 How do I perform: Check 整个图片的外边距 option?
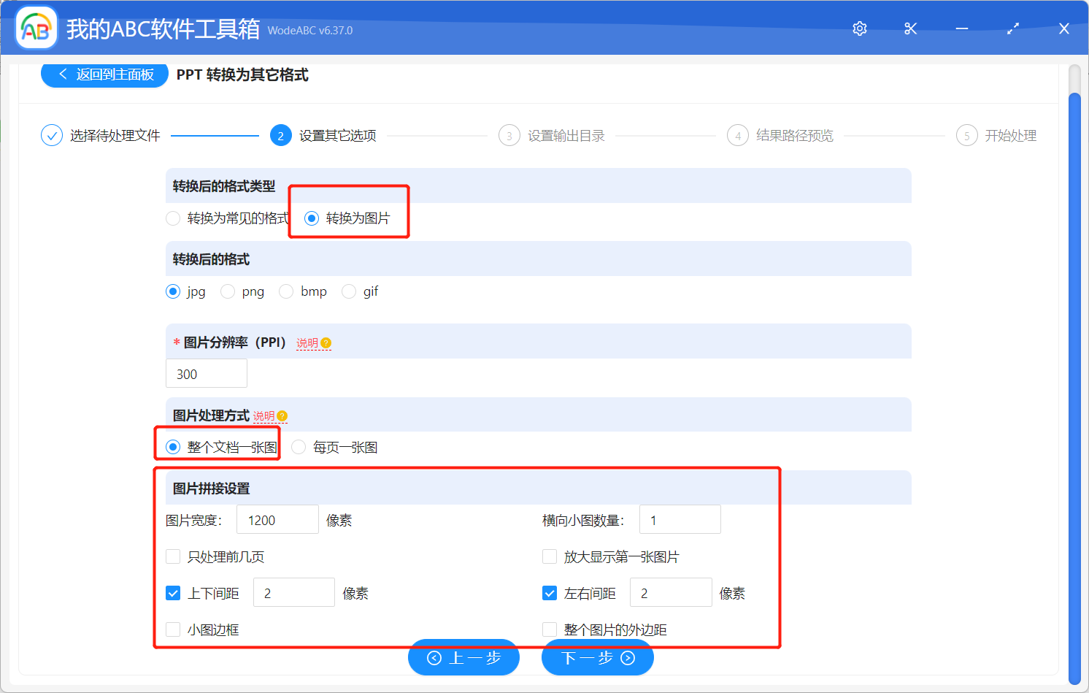(550, 629)
